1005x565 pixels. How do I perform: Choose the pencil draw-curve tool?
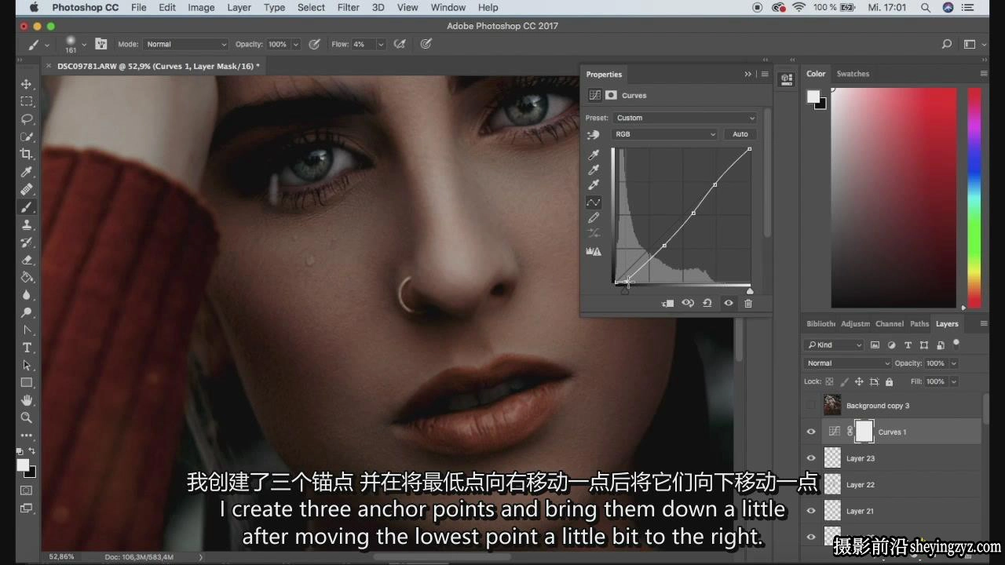click(x=594, y=217)
